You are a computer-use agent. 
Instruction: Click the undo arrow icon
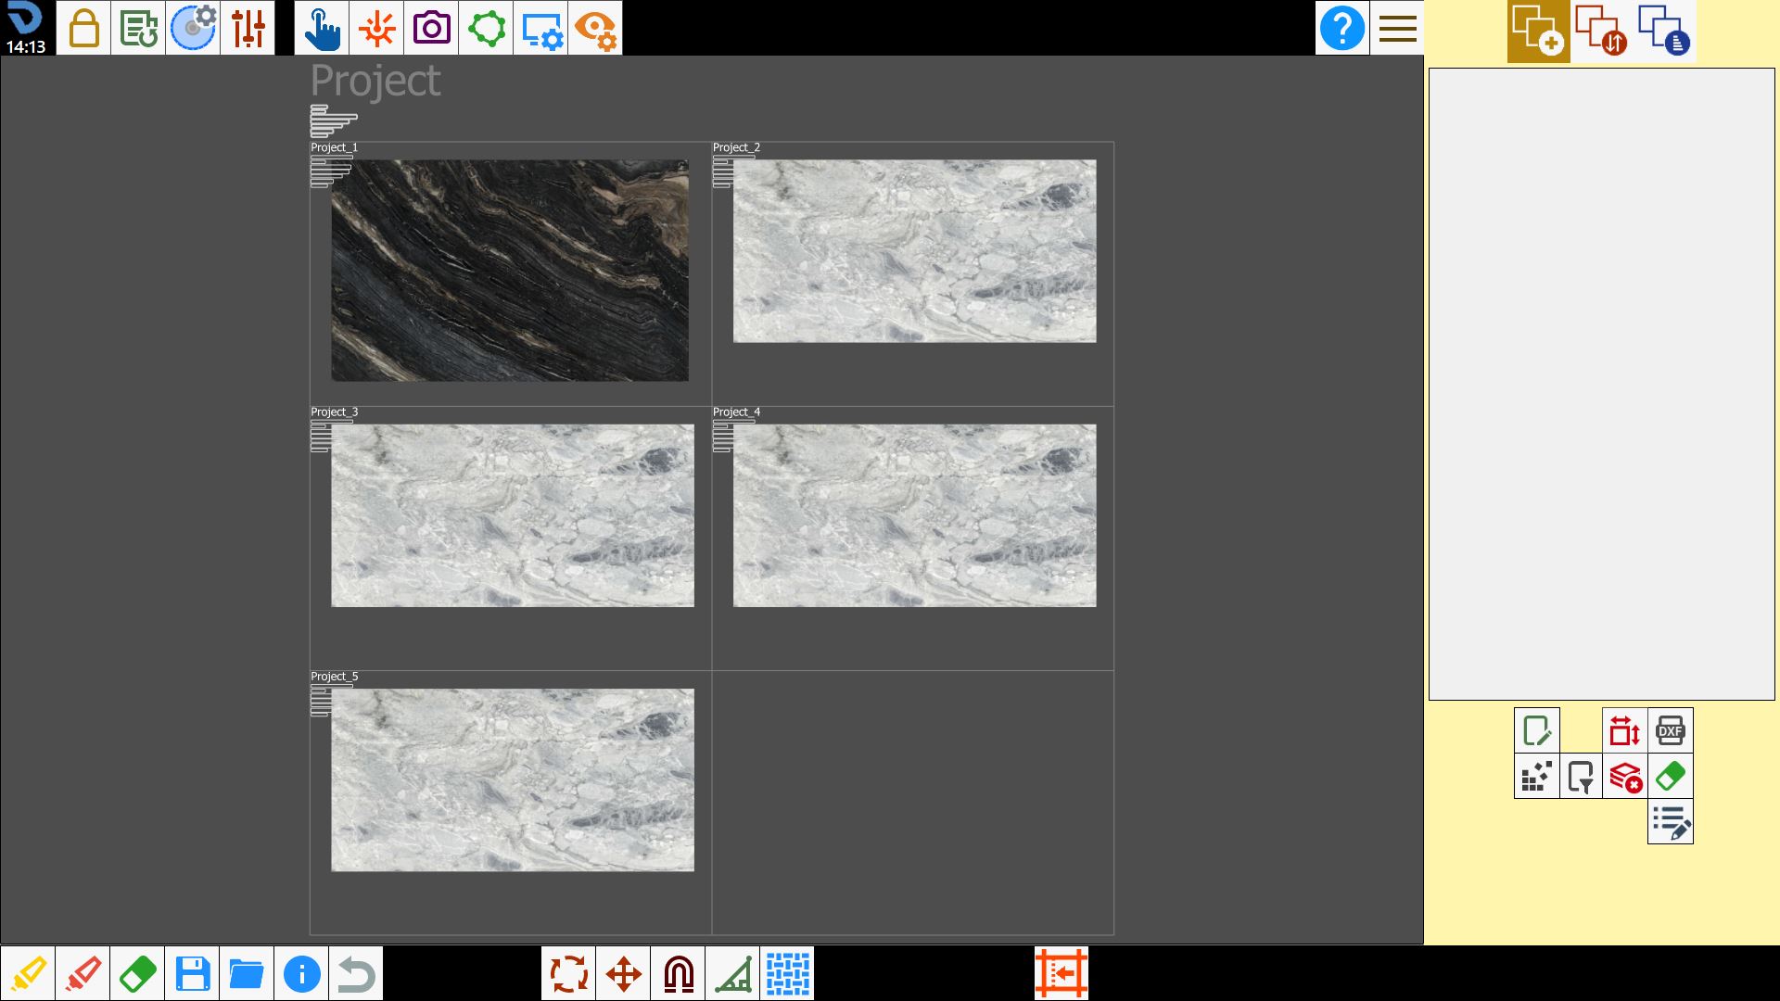tap(356, 973)
